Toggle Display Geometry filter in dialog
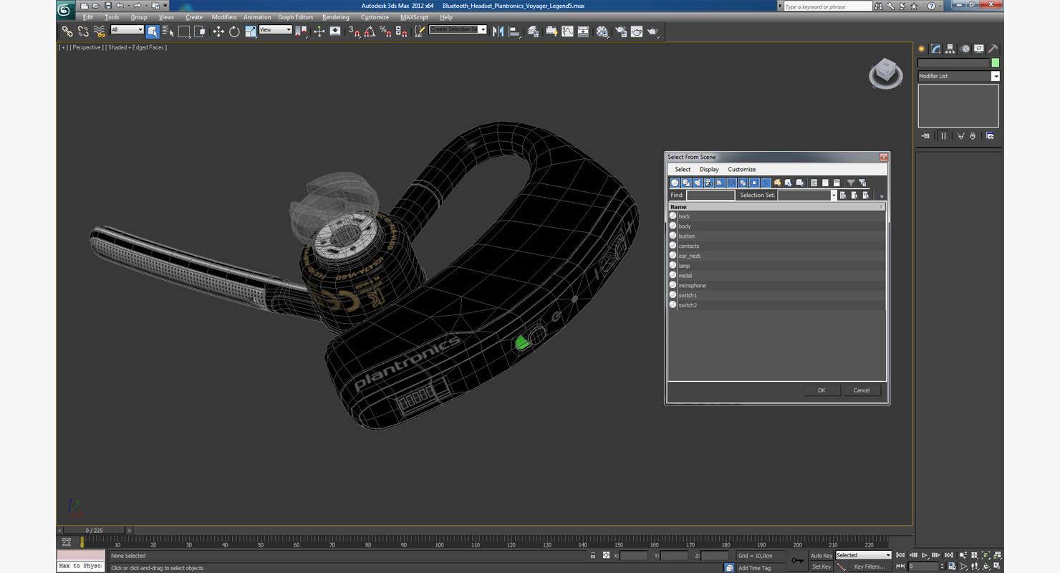This screenshot has height=573, width=1060. (675, 183)
